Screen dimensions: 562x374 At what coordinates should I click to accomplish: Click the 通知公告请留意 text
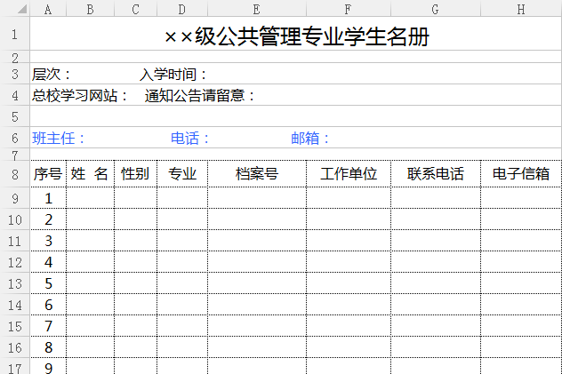tap(200, 96)
